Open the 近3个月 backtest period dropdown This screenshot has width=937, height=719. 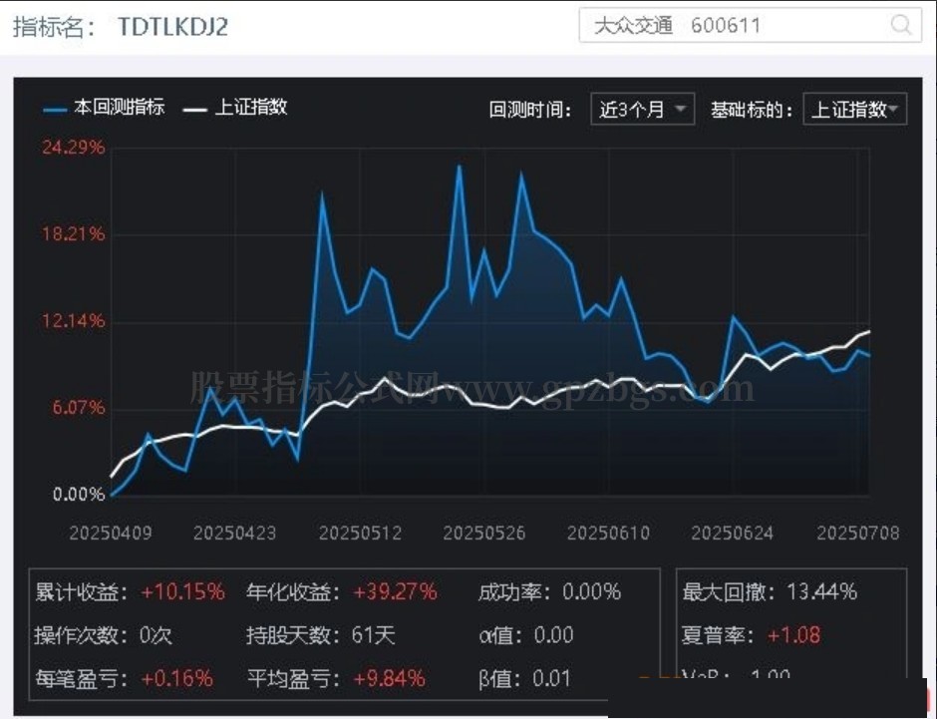tap(643, 110)
